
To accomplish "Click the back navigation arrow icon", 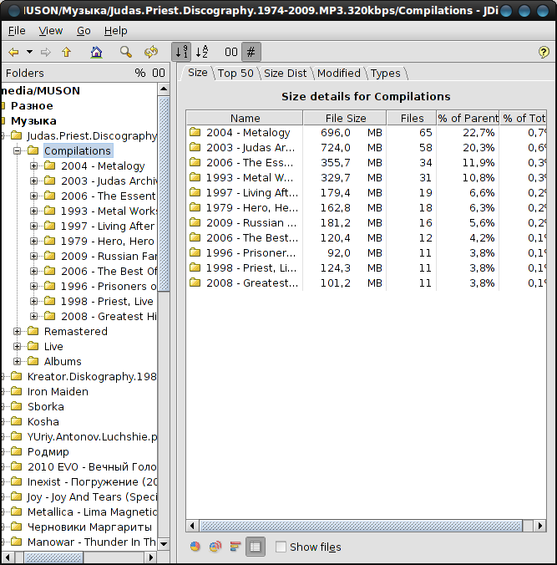I will tap(13, 53).
